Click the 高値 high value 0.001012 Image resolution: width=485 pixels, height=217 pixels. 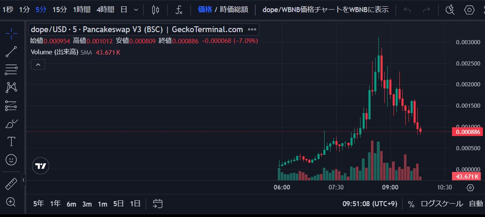pyautogui.click(x=99, y=41)
